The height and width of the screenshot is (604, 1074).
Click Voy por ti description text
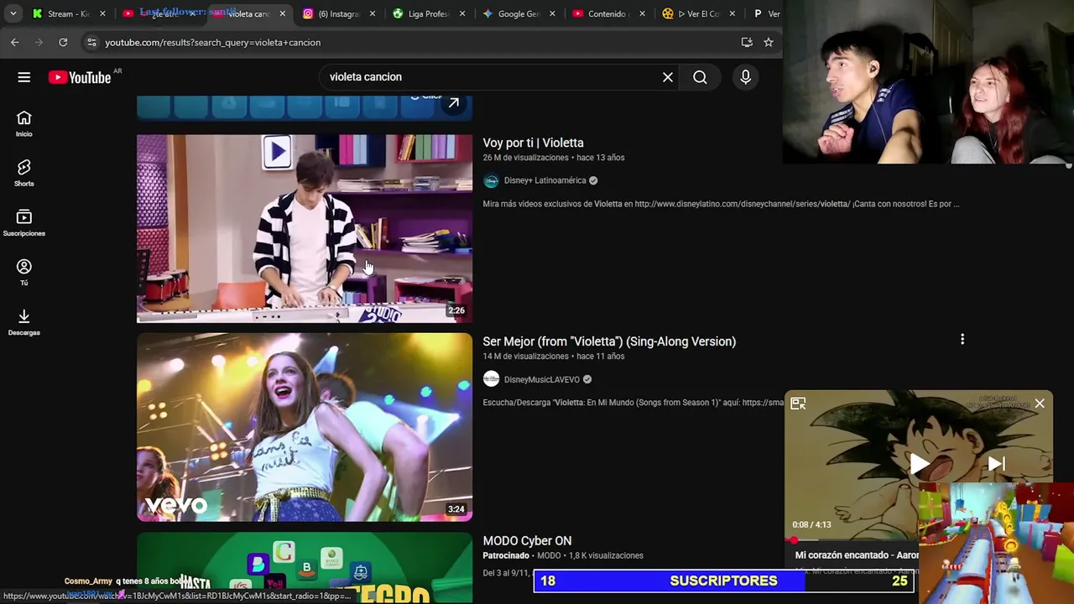coord(721,204)
